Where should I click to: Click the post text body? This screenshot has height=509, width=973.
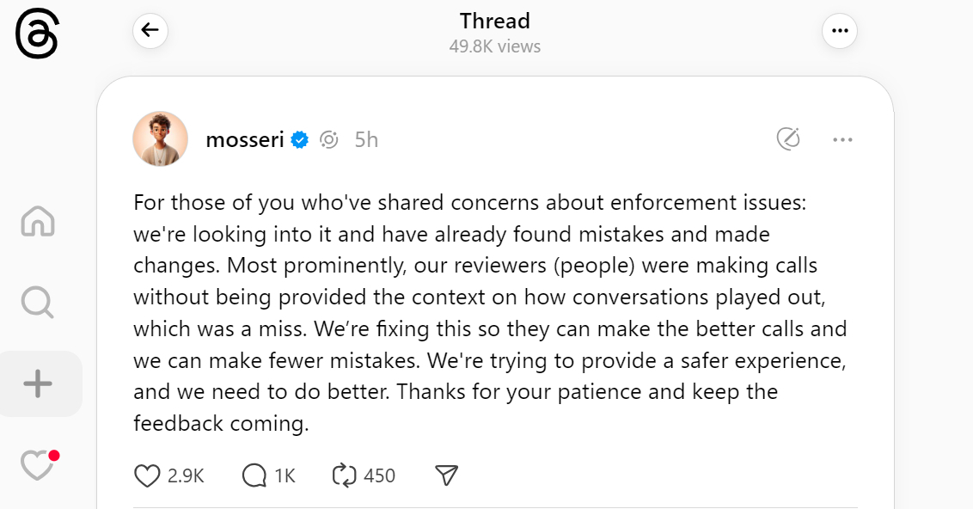pyautogui.click(x=490, y=314)
